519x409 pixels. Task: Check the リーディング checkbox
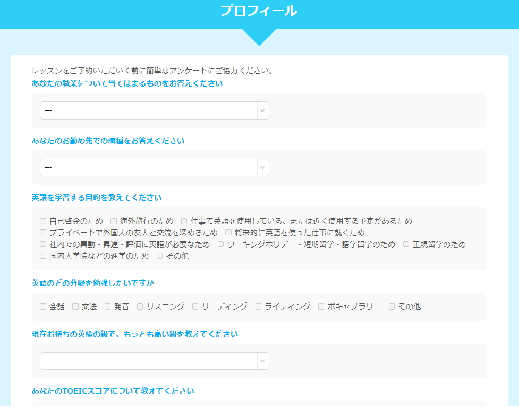tap(195, 306)
